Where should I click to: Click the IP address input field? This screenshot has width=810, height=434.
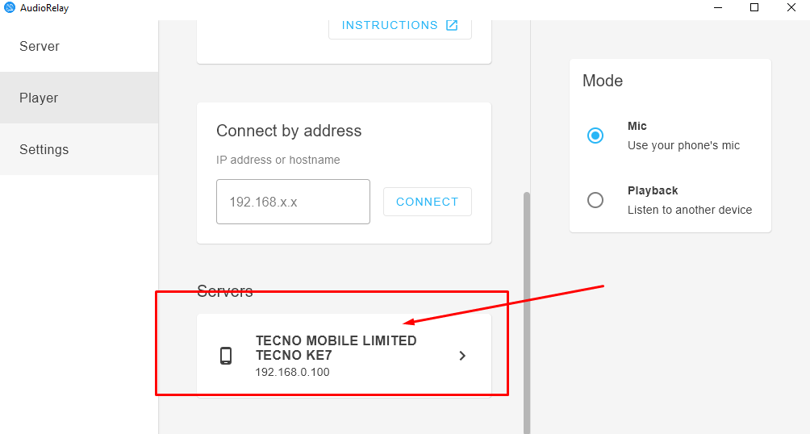coord(293,202)
